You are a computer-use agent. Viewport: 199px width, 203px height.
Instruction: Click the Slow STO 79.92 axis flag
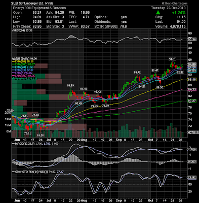coord(192,178)
